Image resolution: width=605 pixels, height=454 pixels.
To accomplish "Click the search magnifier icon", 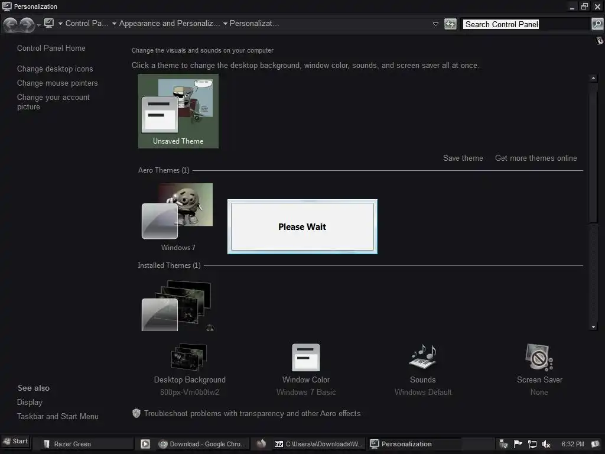I will [597, 24].
